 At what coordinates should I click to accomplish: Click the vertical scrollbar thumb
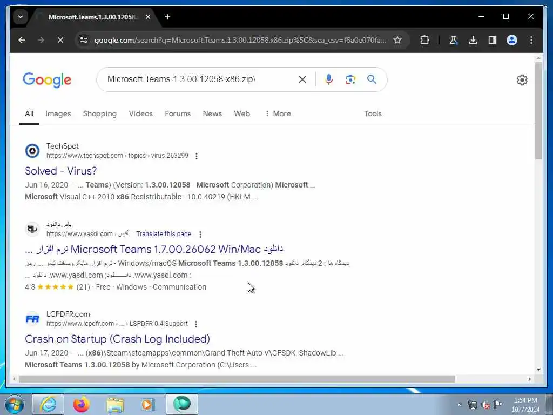(x=538, y=110)
